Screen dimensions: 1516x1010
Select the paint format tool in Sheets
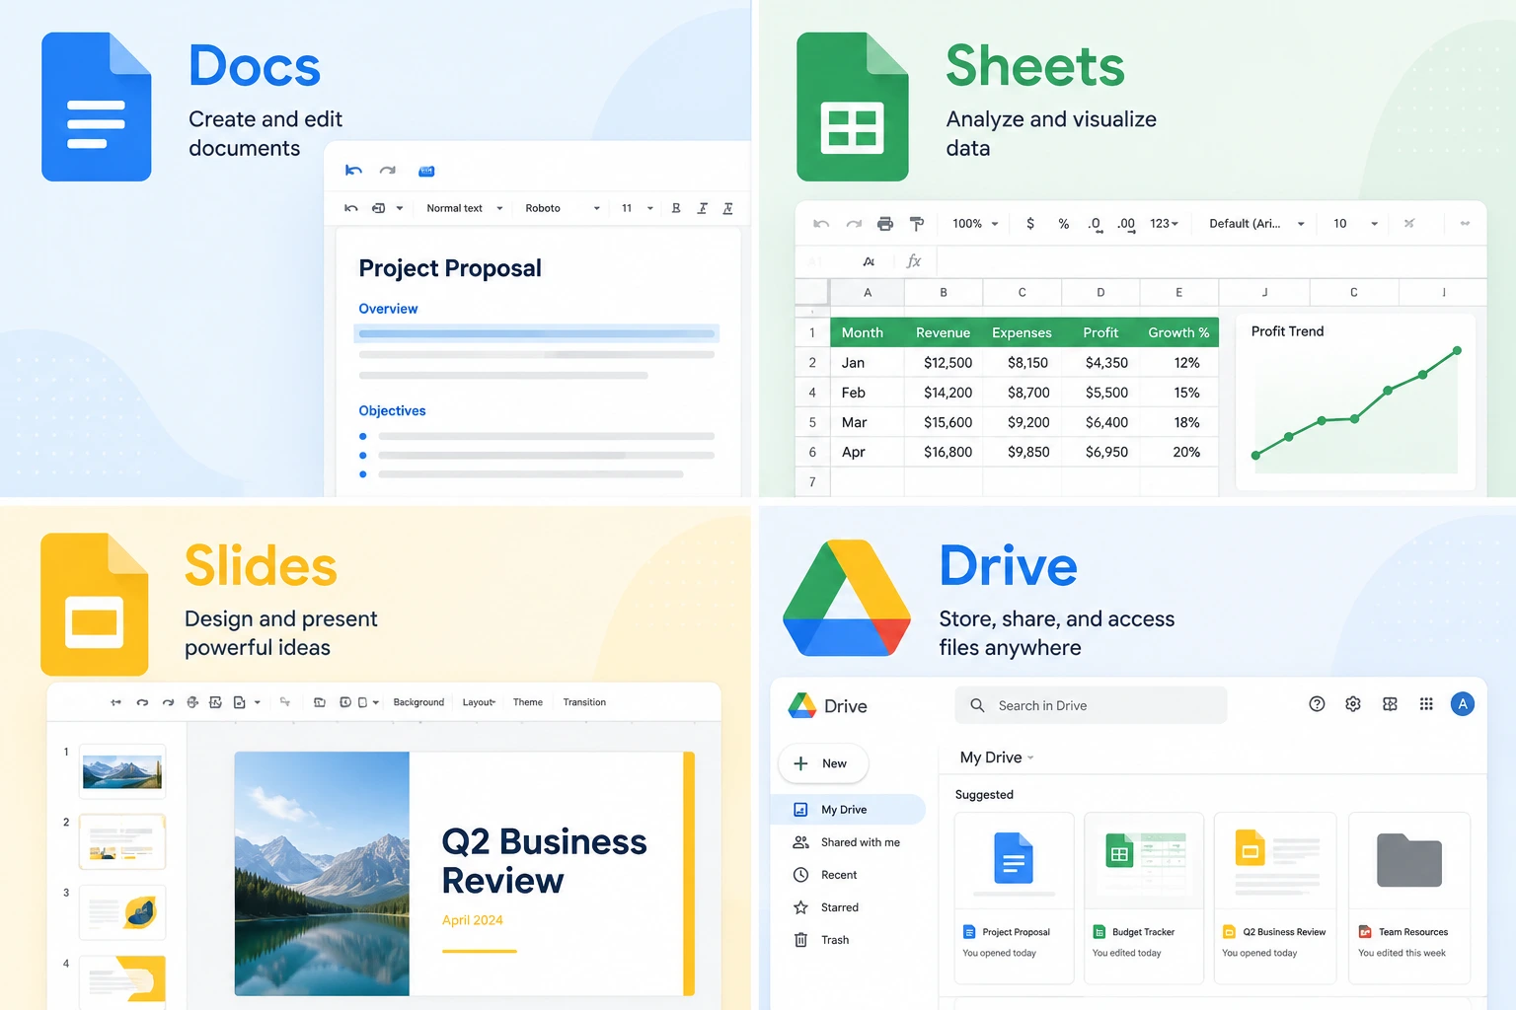917,224
